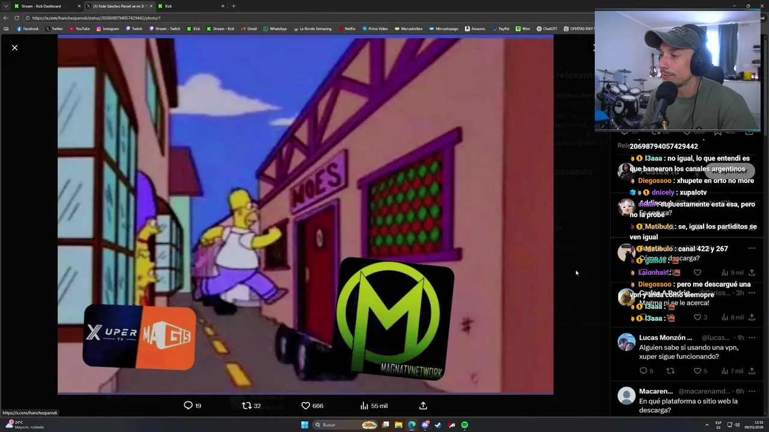Open more options on the 'Cómo se descarga?' comment

[x=752, y=248]
